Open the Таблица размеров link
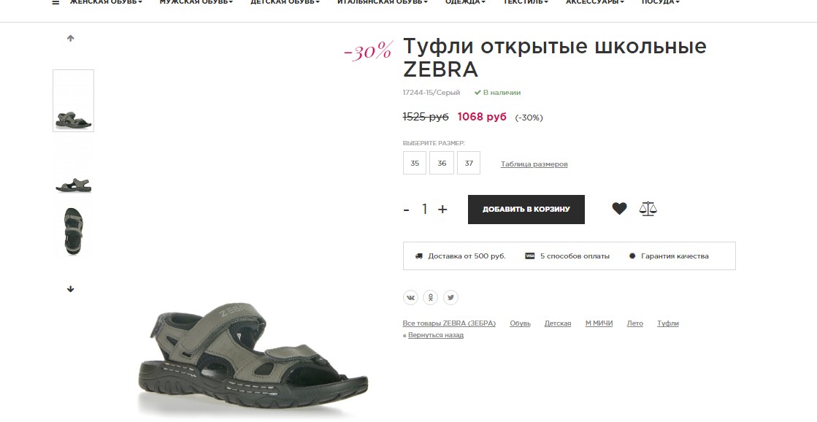The height and width of the screenshot is (422, 817). 534,164
